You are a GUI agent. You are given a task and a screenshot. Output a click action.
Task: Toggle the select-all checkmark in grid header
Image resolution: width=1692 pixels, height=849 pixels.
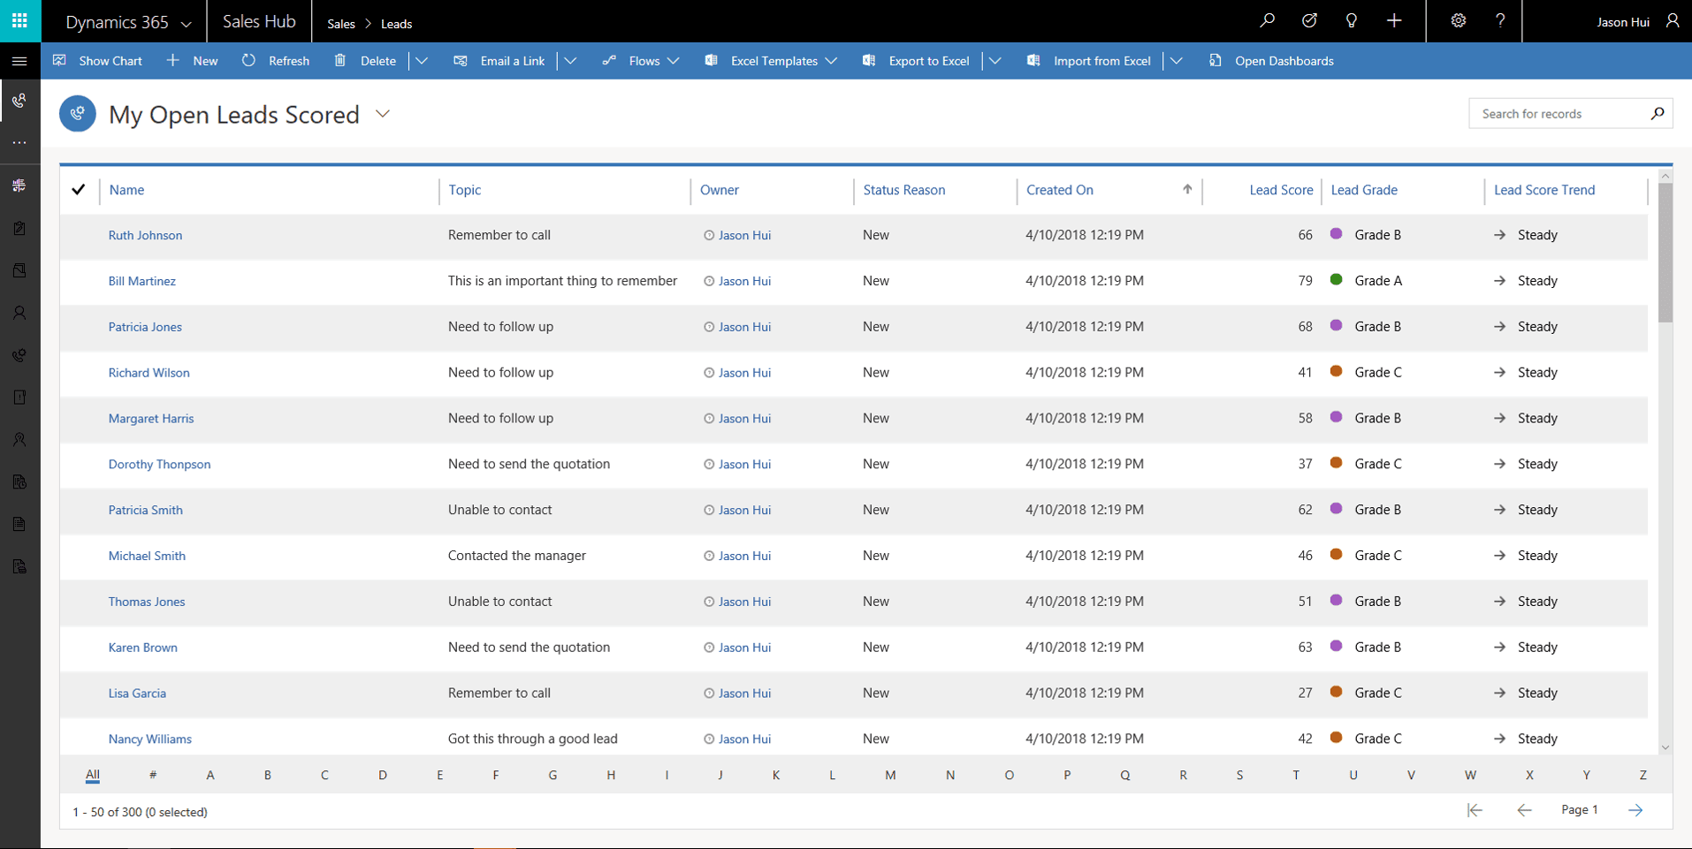pyautogui.click(x=79, y=189)
